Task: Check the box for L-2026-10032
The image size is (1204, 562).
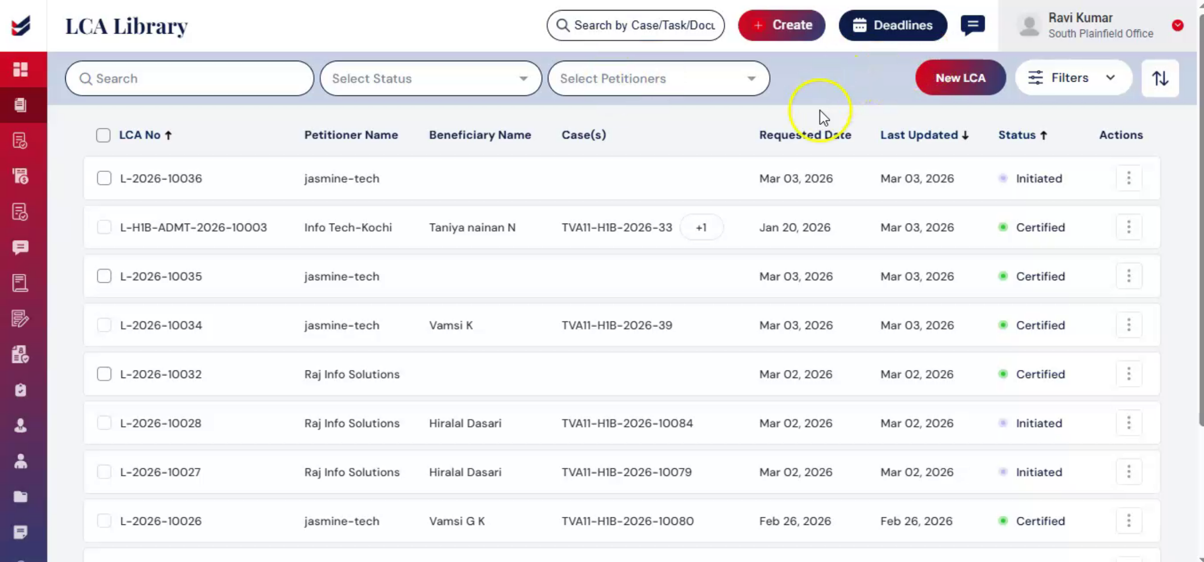Action: tap(104, 374)
